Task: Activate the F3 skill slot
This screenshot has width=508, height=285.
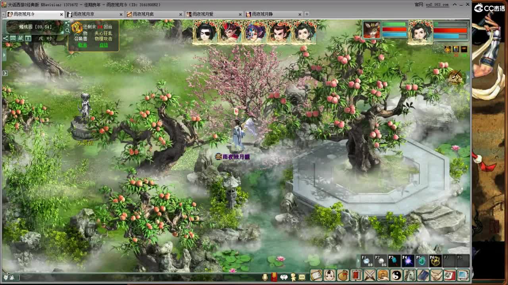Action: [394, 261]
